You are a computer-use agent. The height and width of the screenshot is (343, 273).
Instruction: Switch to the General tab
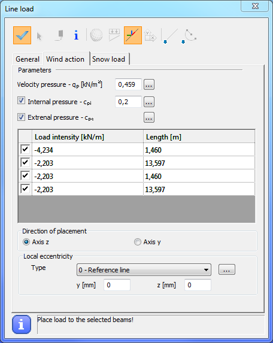[28, 59]
